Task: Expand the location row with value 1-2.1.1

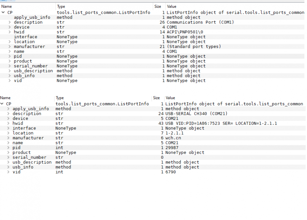Action: [x=9, y=133]
